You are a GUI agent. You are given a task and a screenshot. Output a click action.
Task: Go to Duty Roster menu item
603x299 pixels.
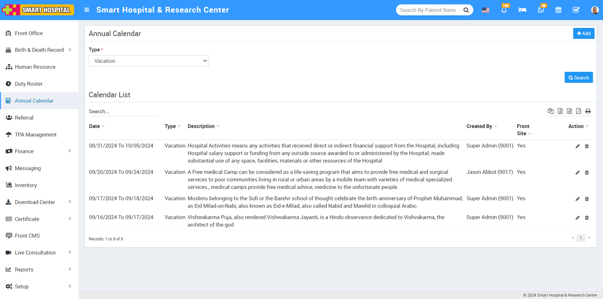(29, 84)
